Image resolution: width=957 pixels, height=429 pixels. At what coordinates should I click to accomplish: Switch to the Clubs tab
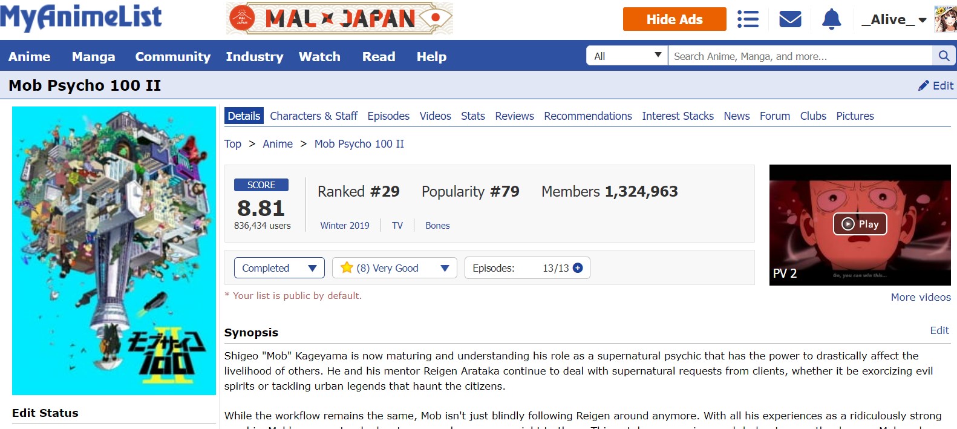(813, 116)
